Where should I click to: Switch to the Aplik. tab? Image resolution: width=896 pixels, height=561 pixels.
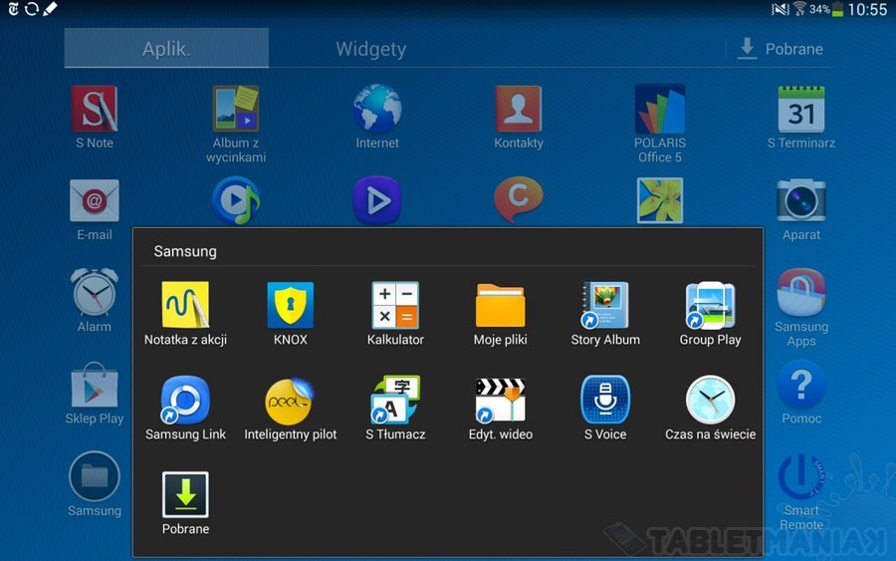[x=166, y=48]
